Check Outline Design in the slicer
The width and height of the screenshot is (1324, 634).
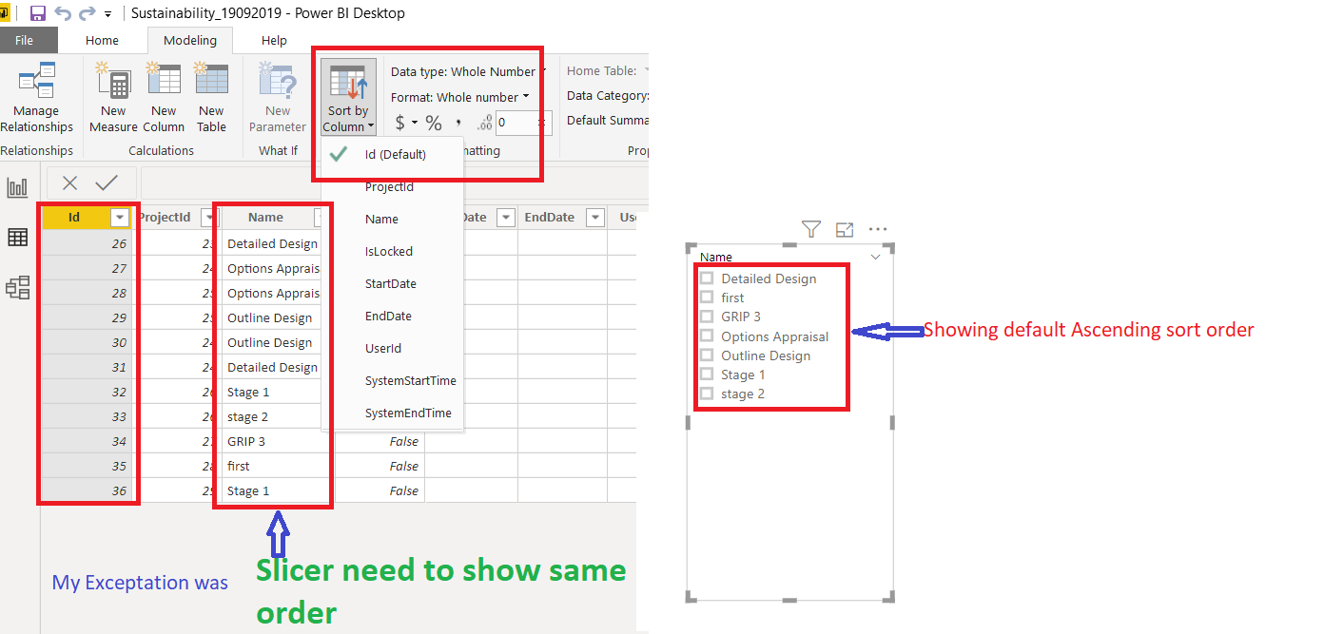pyautogui.click(x=707, y=355)
